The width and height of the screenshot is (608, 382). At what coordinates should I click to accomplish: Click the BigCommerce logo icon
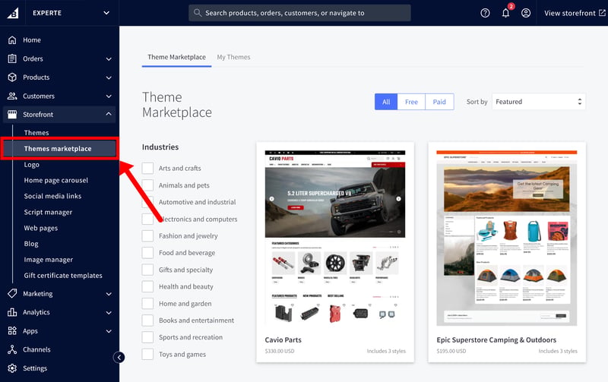13,13
